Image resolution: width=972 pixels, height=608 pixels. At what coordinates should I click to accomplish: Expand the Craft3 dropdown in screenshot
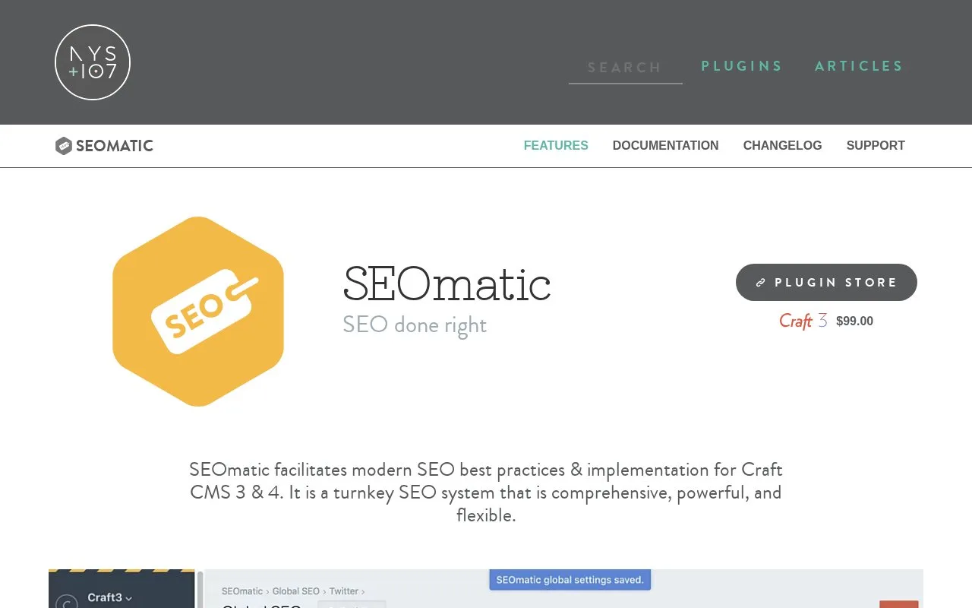(110, 597)
